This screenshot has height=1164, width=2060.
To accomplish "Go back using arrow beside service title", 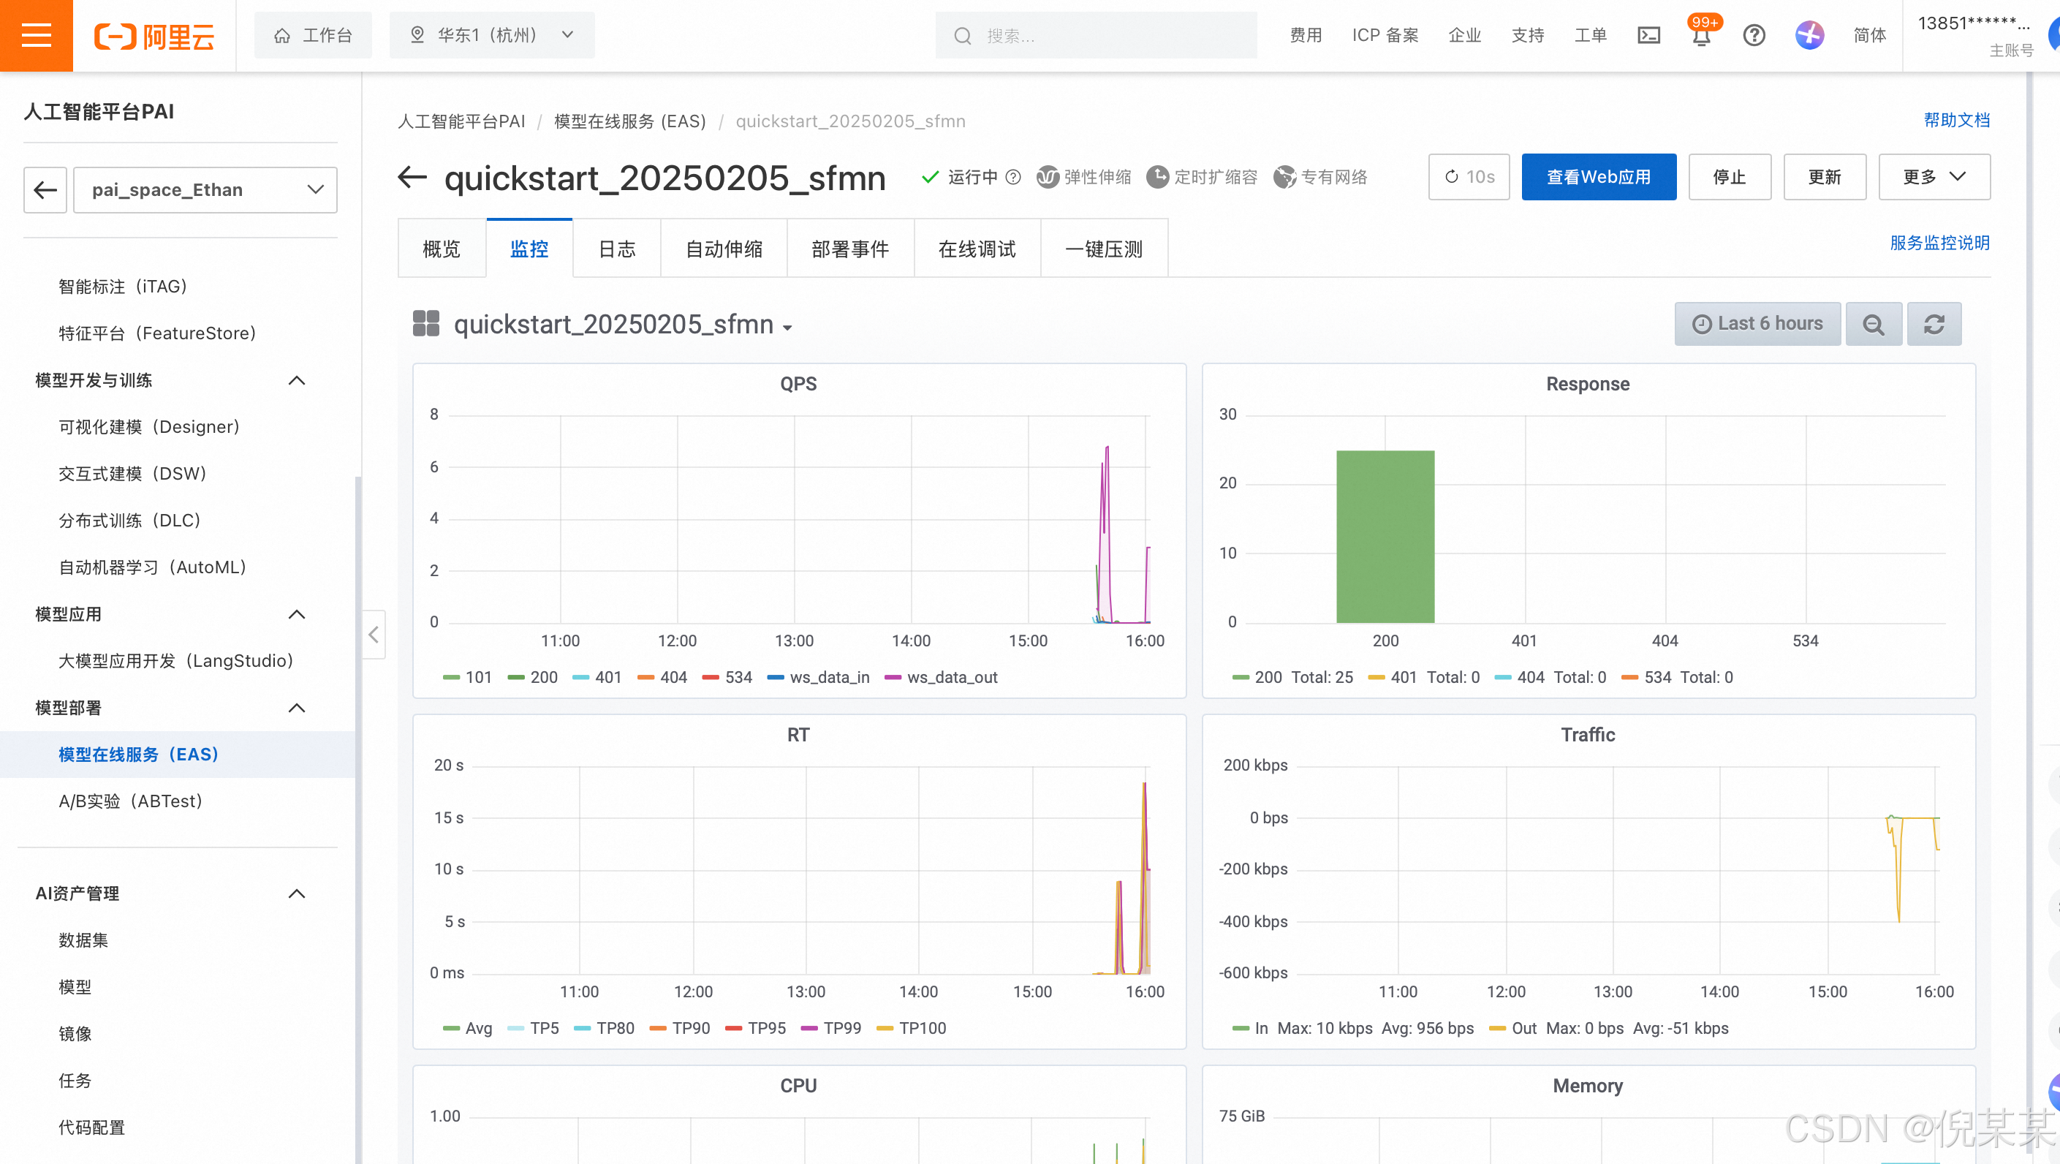I will [412, 177].
